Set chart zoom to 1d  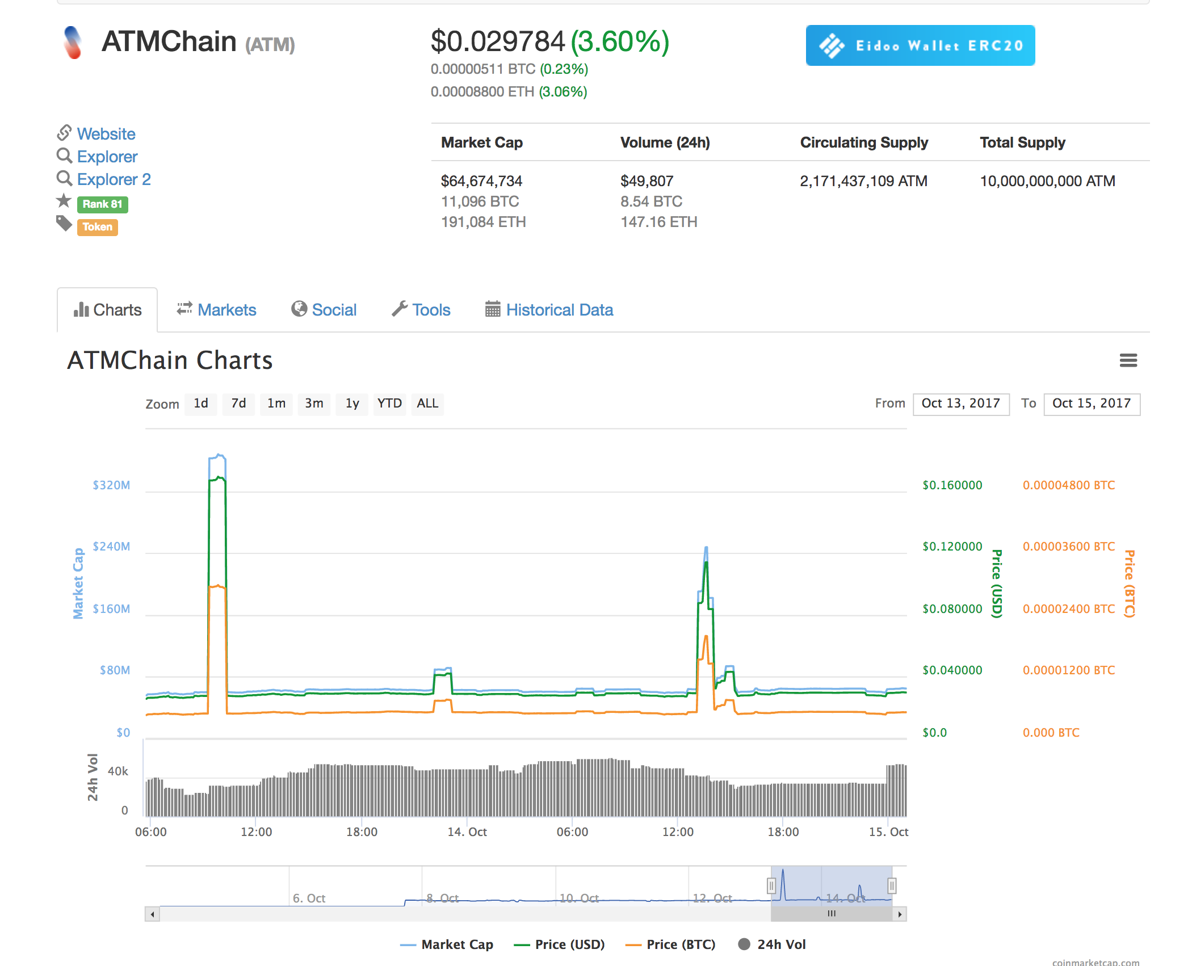click(x=201, y=404)
